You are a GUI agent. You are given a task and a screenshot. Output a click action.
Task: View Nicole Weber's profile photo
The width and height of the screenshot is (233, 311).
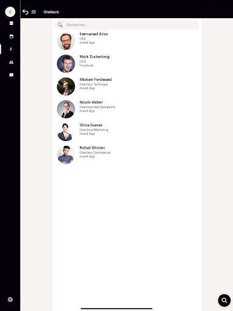point(66,109)
